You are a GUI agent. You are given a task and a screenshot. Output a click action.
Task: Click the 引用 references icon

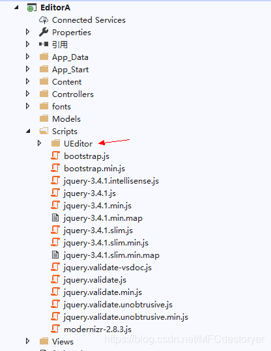(x=44, y=44)
